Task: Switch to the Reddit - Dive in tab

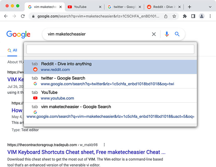Action: tap(164, 7)
